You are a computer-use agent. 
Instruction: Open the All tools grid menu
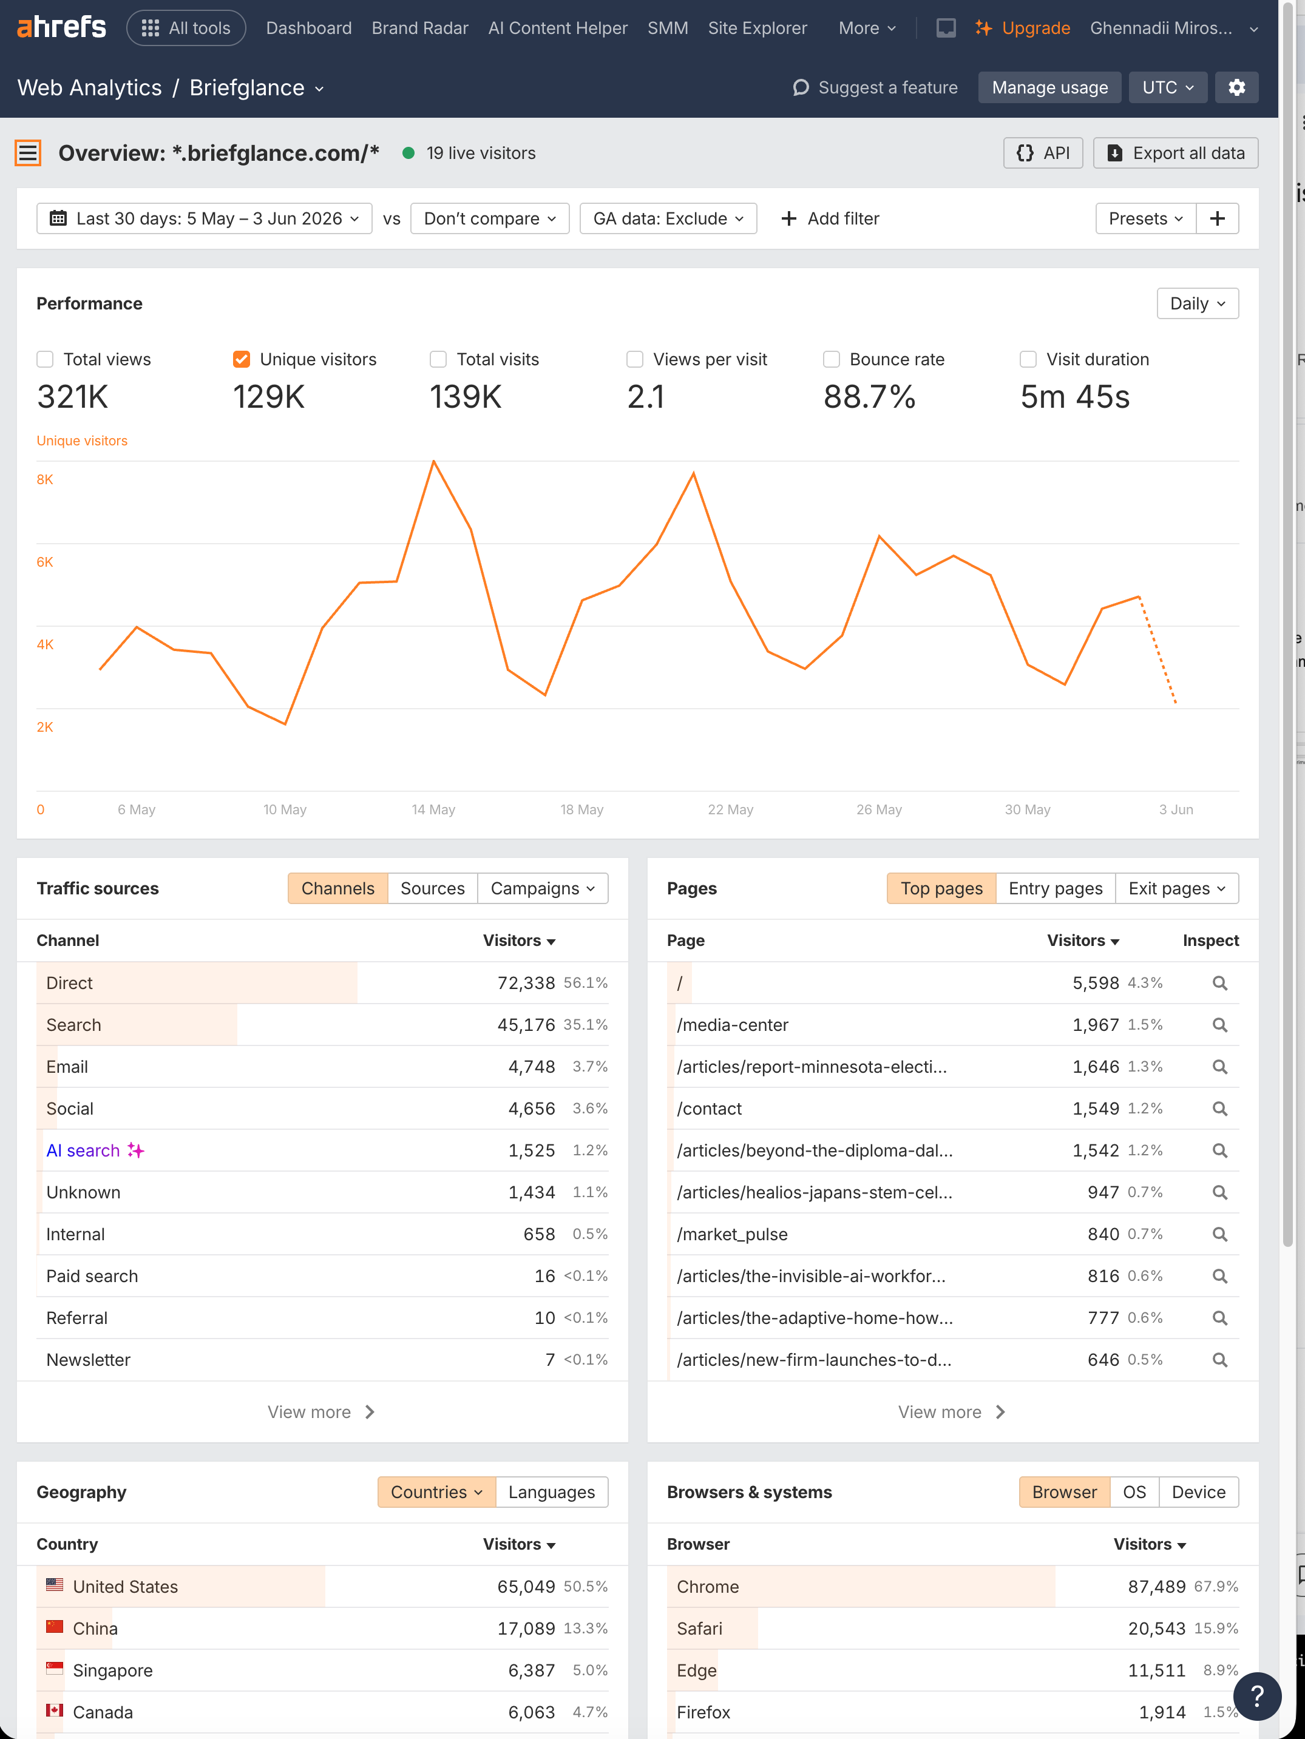[x=186, y=29]
